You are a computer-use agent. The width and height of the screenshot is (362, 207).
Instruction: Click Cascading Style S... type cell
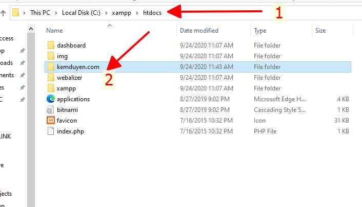coord(279,110)
